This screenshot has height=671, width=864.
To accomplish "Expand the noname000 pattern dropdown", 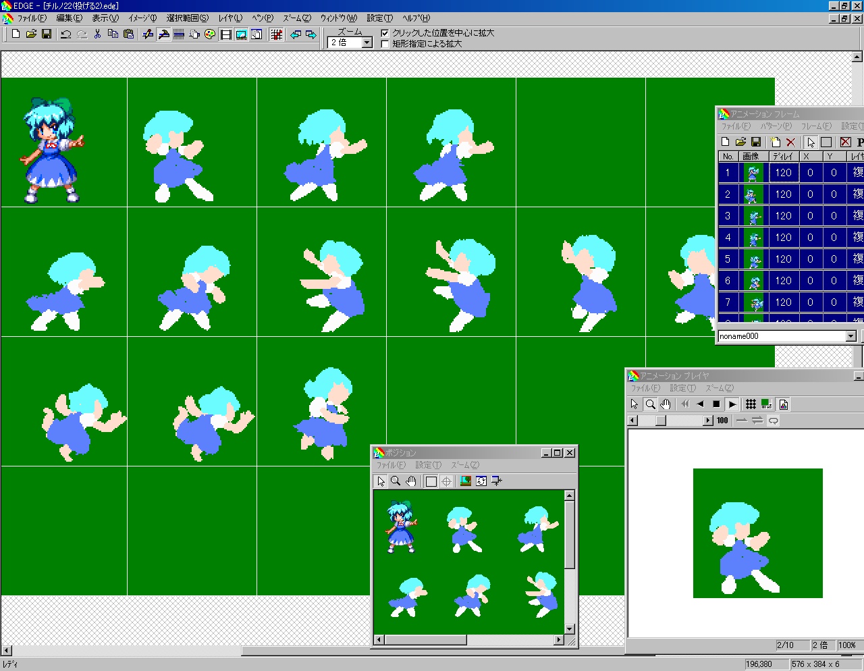I will [x=850, y=335].
